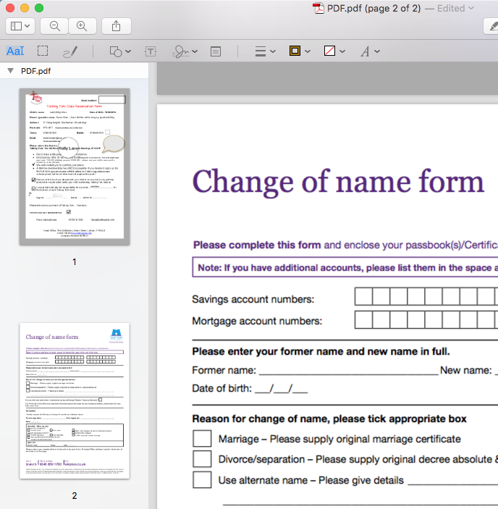
Task: Open the Sign signature dropdown
Action: 184,51
